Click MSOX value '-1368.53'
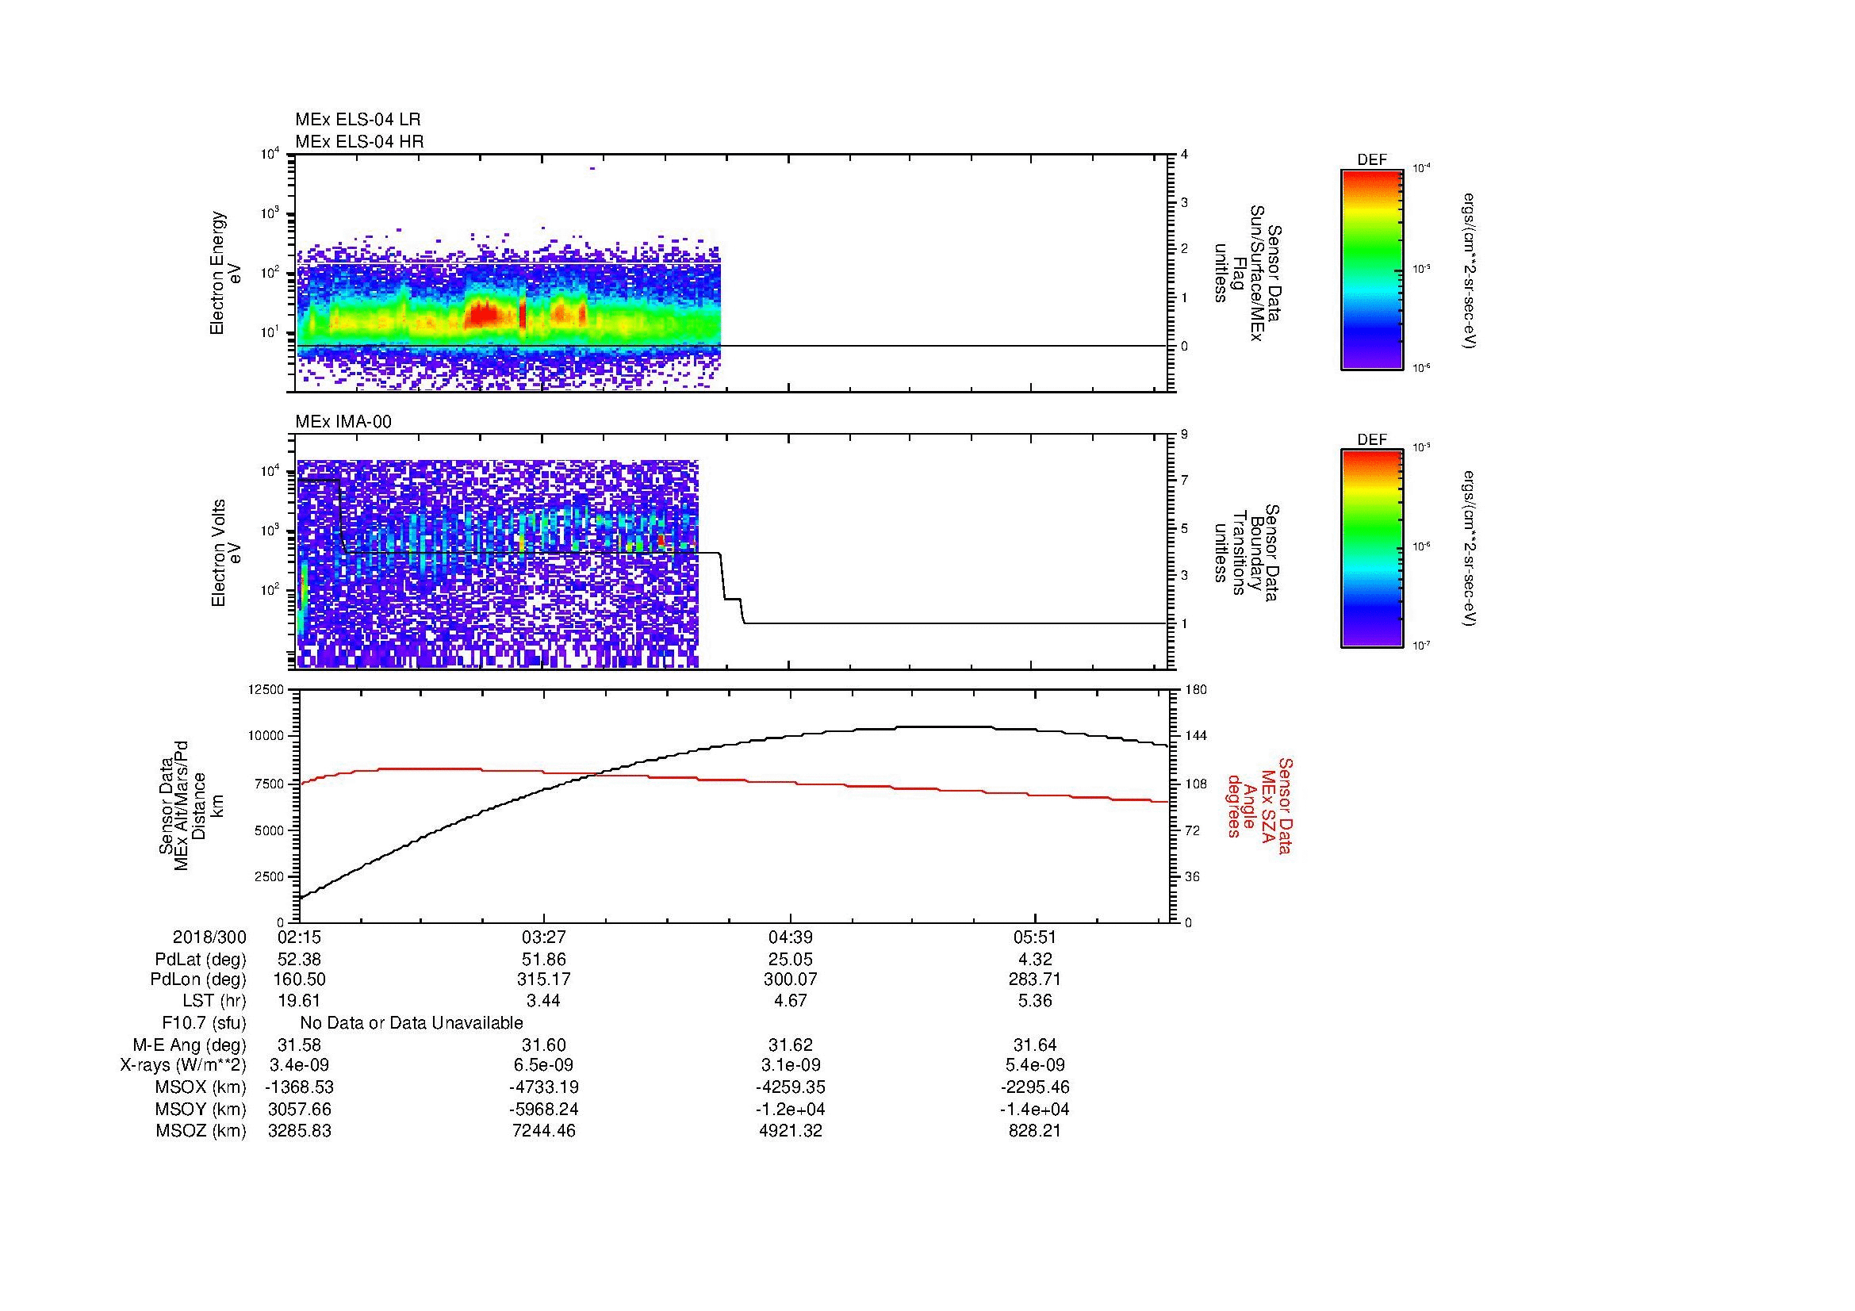1855x1311 pixels. 299,1087
